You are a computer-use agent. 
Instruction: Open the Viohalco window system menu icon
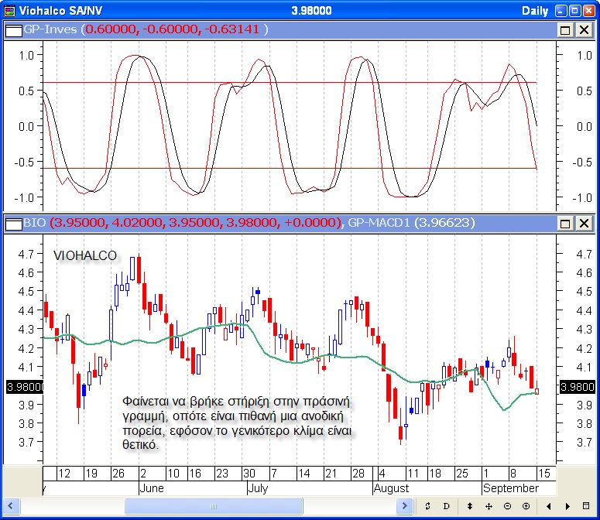pos(10,11)
